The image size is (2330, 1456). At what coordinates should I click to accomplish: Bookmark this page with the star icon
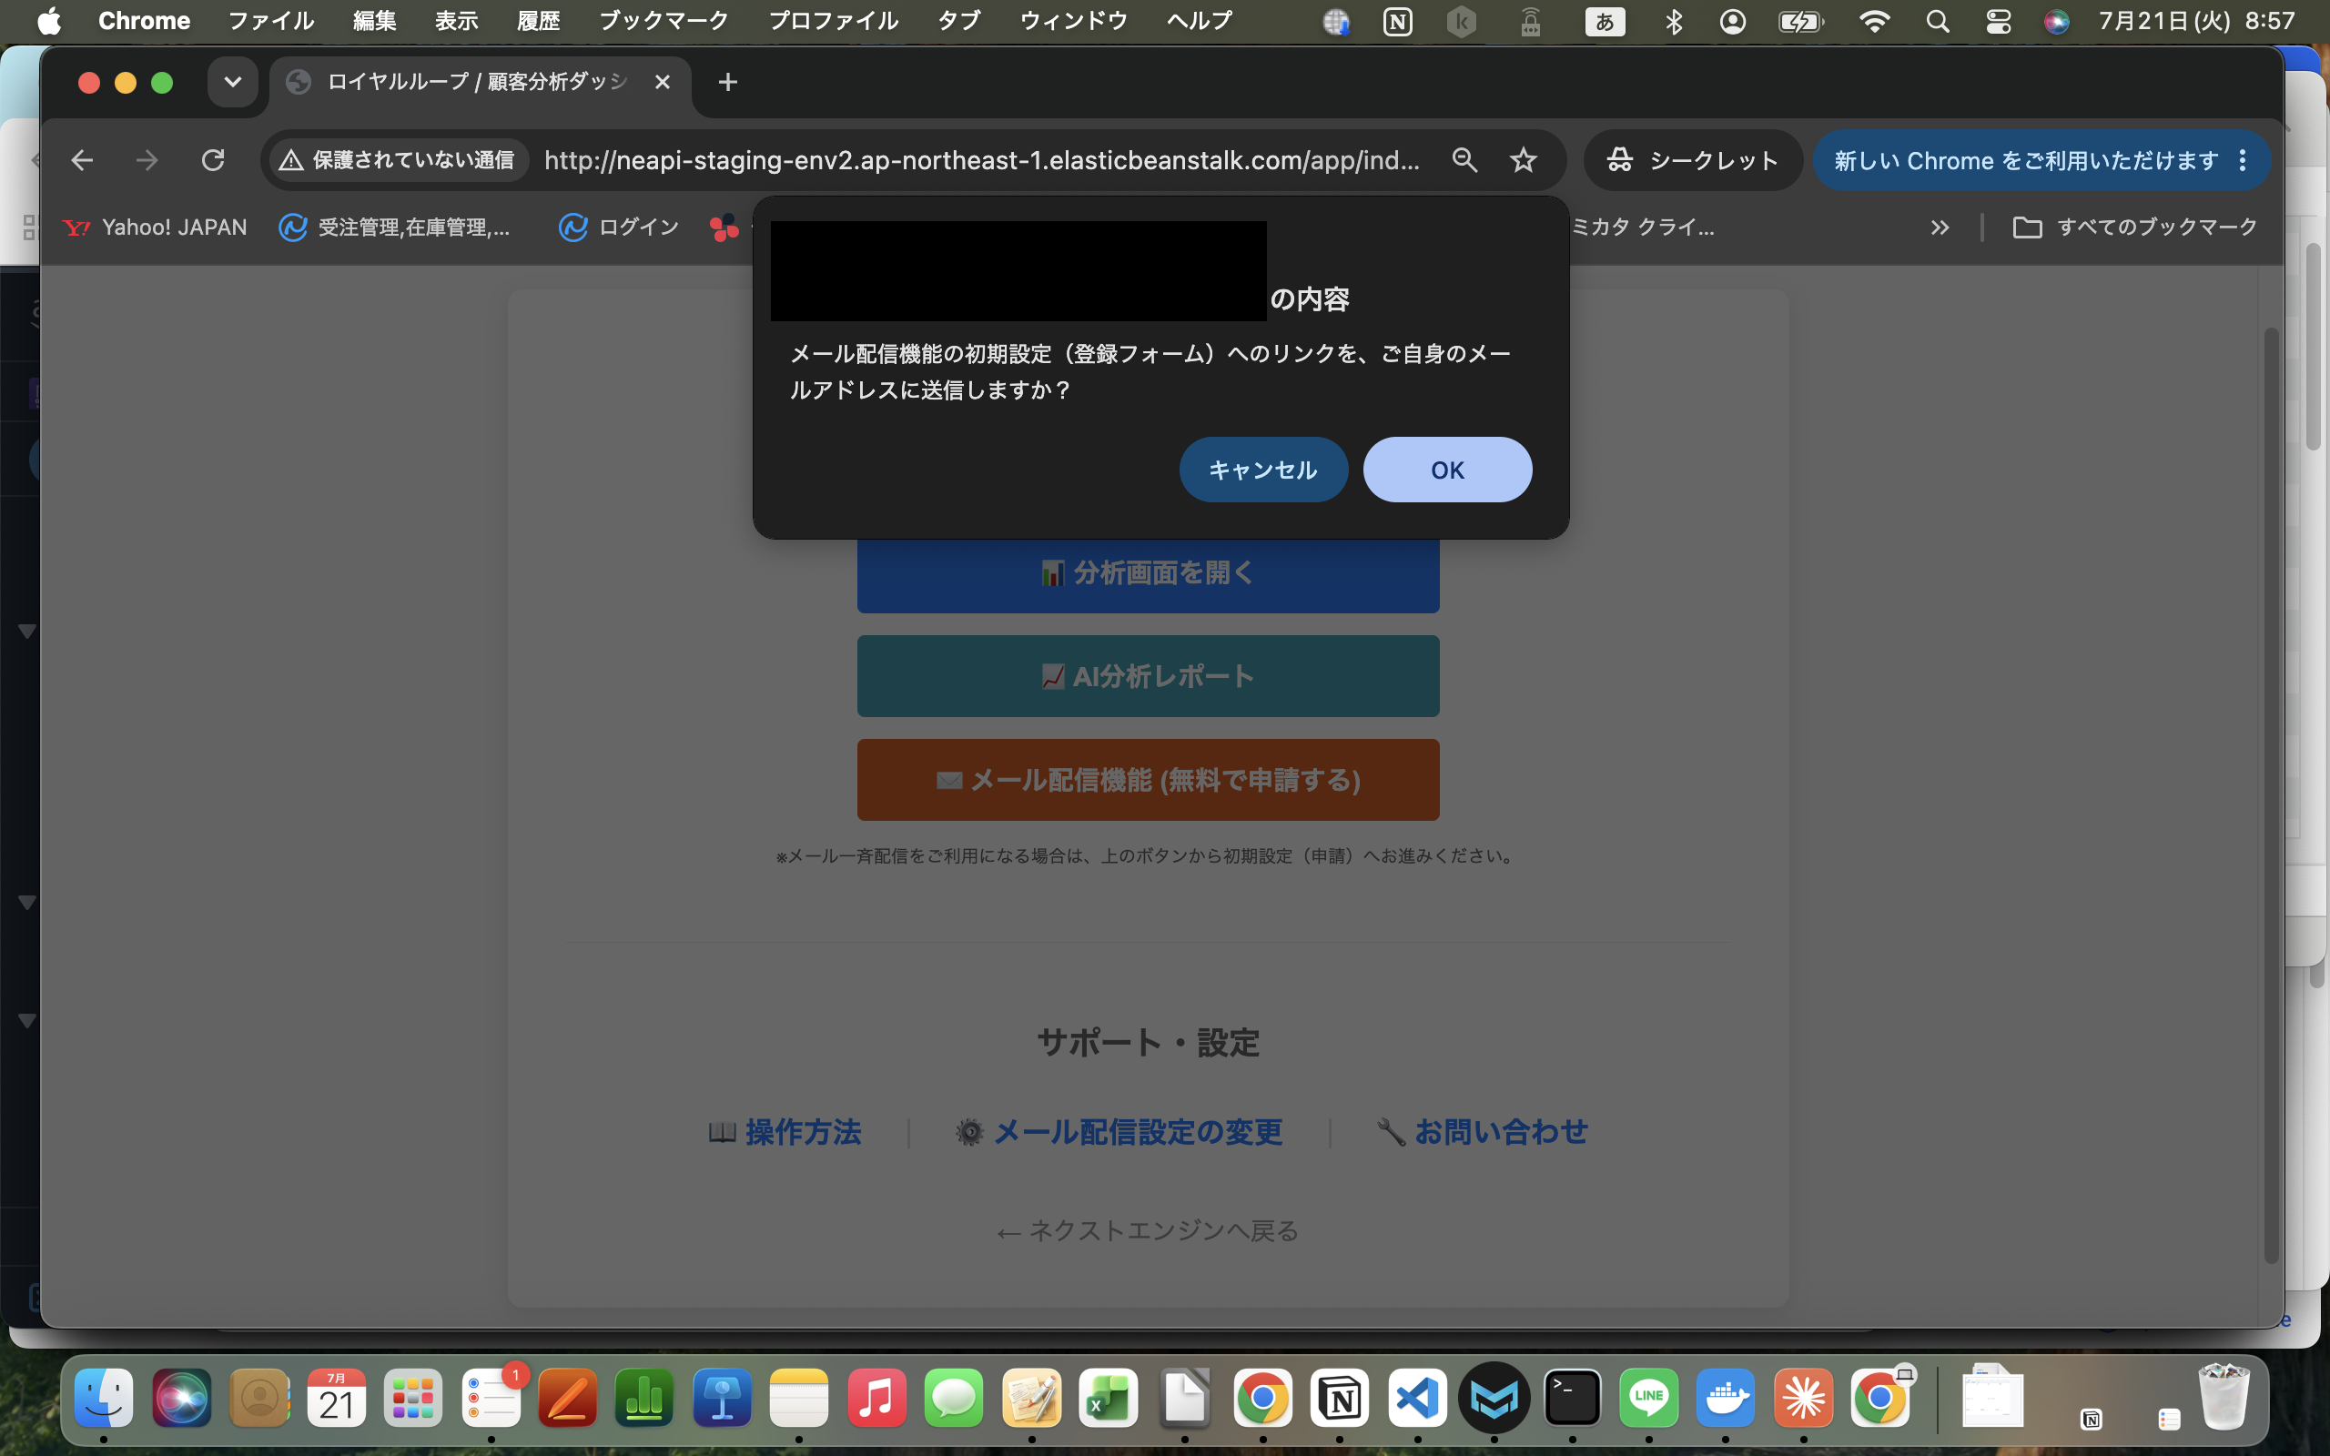point(1524,160)
